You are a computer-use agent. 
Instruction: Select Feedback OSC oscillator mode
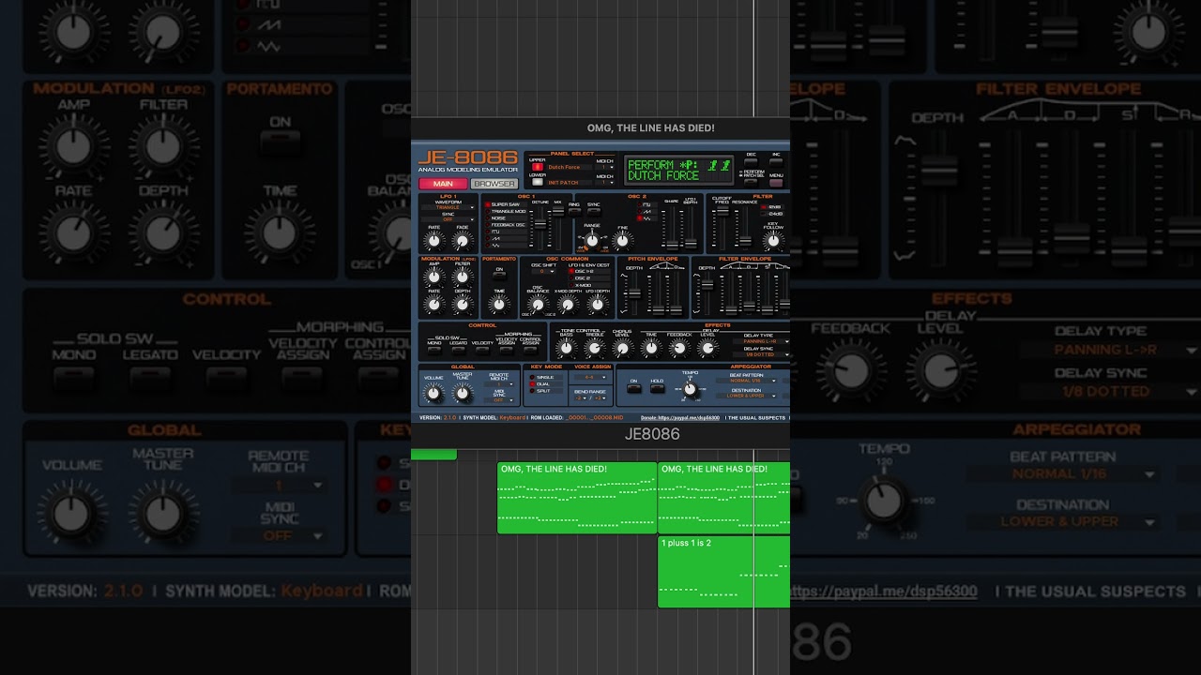(x=507, y=225)
